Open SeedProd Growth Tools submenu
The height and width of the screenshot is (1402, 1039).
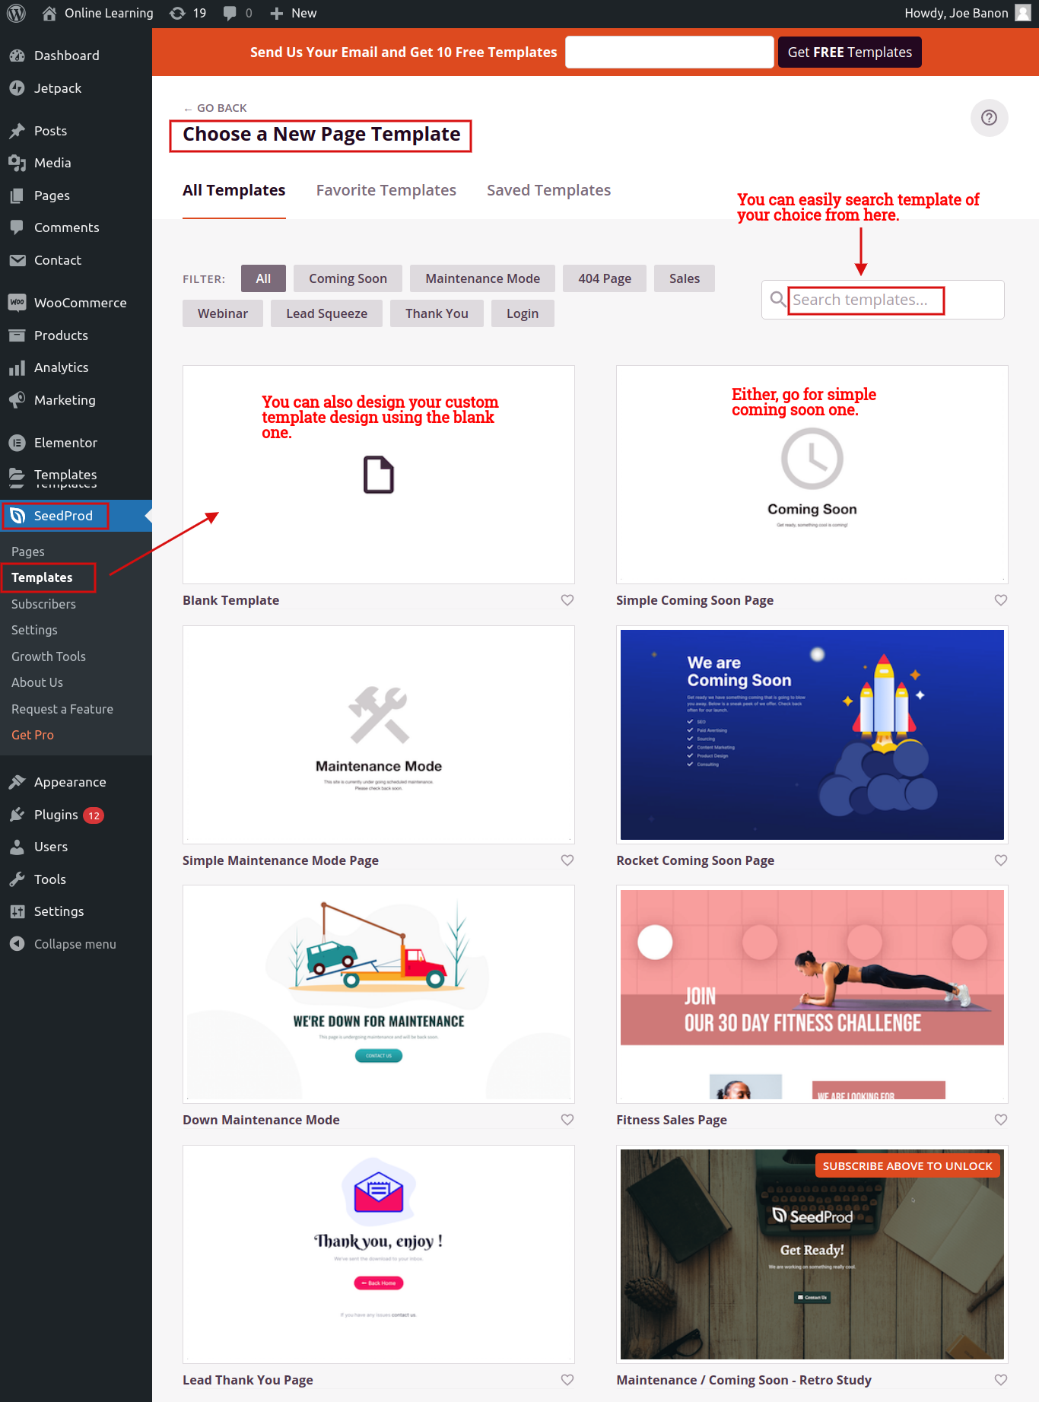coord(48,656)
